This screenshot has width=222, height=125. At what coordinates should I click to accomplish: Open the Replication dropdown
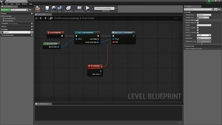pos(204,38)
